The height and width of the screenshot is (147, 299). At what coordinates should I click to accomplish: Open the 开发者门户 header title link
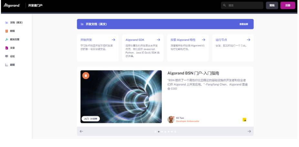point(35,5)
